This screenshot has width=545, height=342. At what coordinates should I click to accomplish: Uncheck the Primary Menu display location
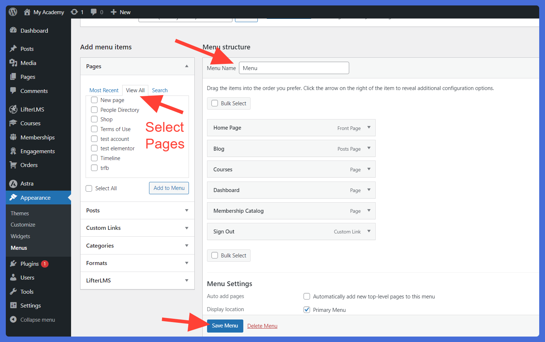[x=307, y=309]
